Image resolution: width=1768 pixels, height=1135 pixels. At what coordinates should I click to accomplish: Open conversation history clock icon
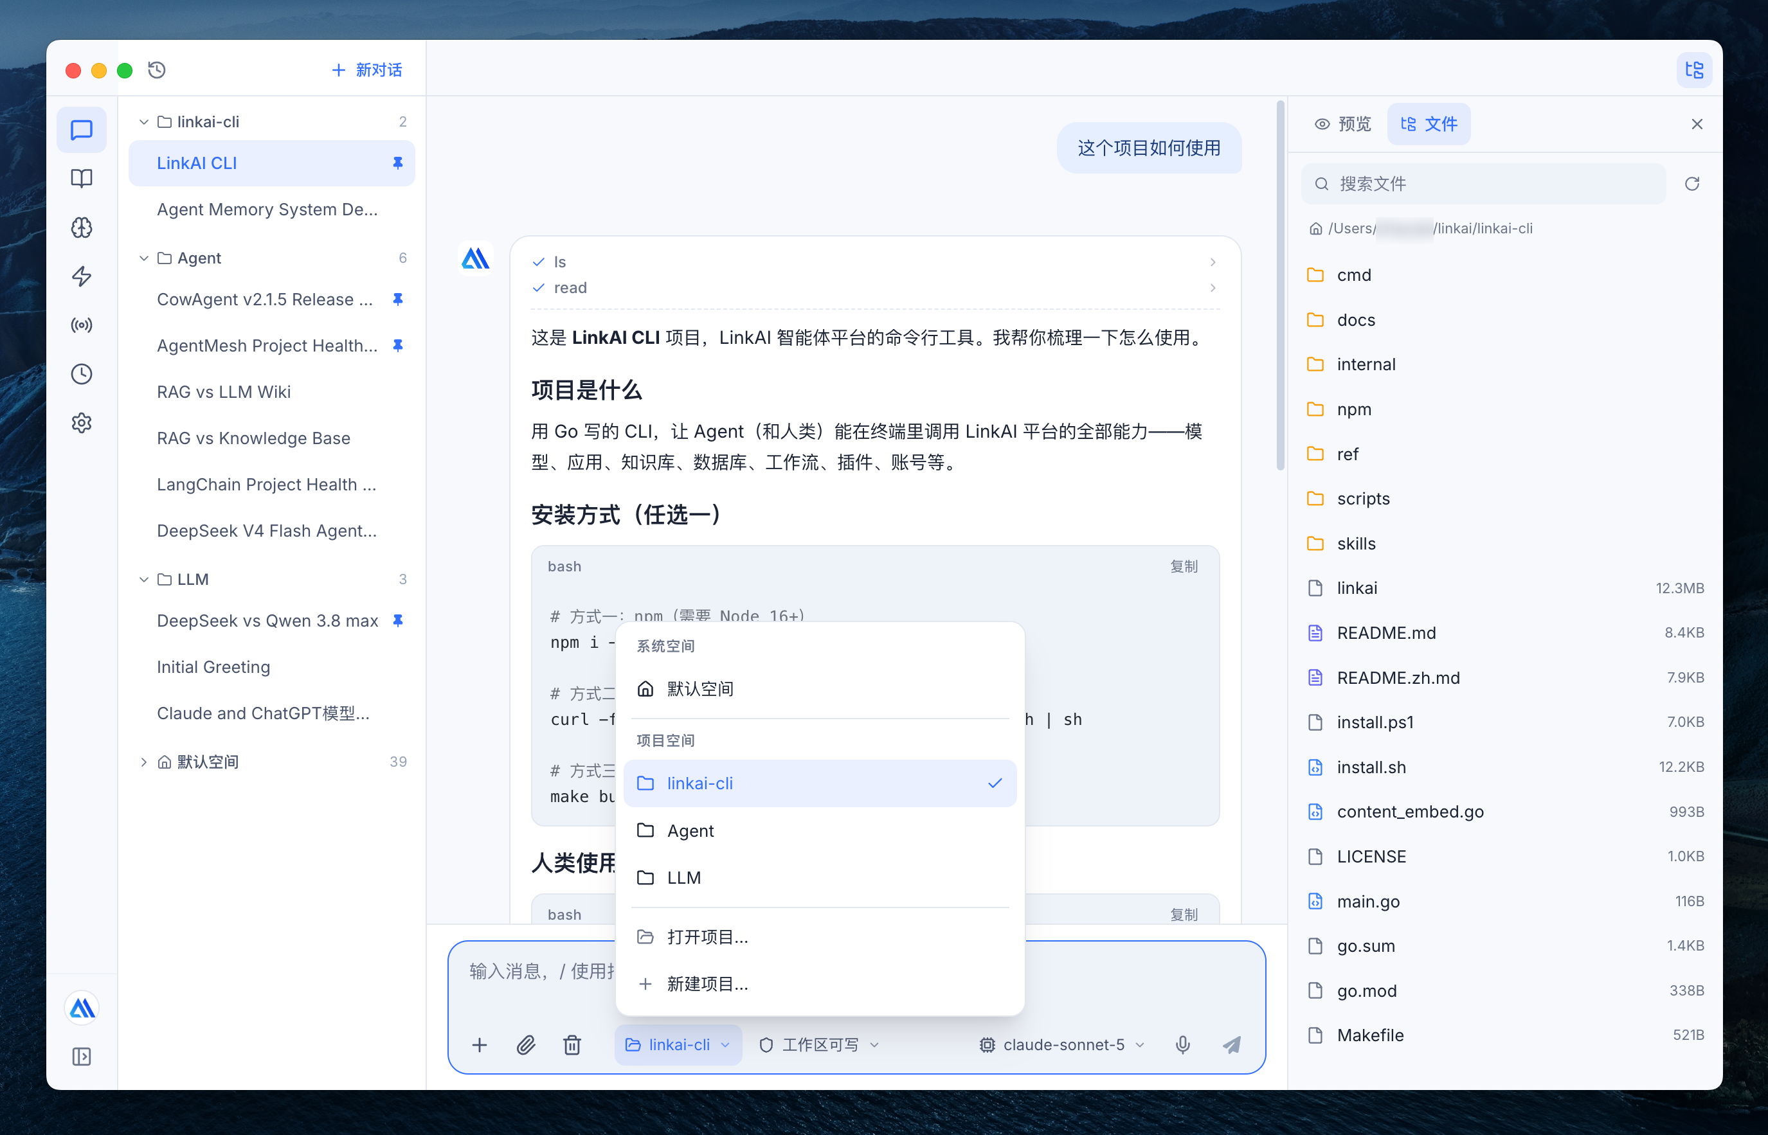157,70
